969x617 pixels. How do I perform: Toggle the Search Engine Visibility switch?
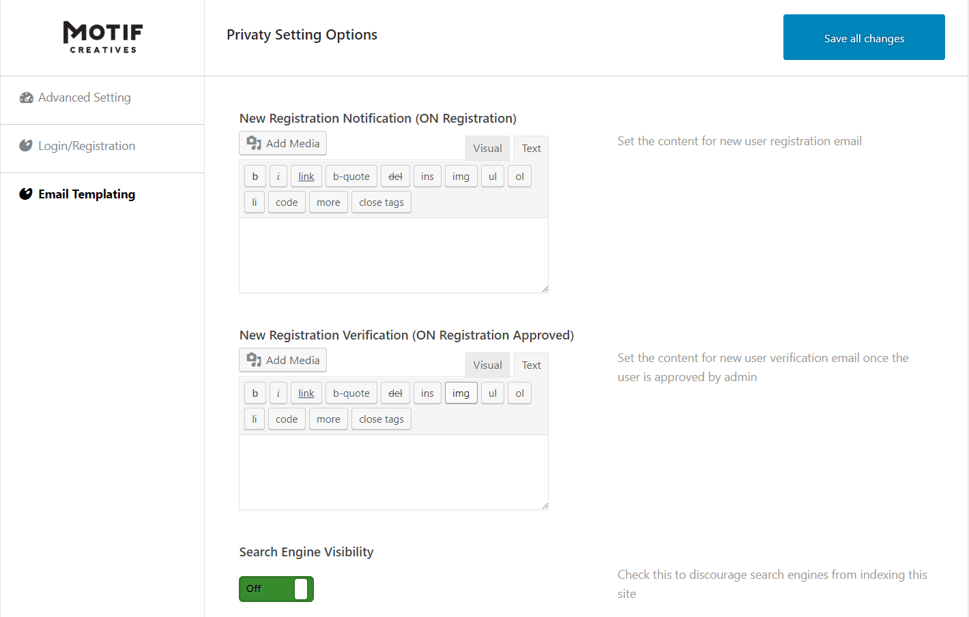(276, 589)
